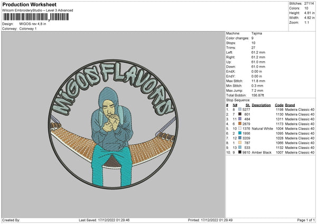This screenshot has width=317, height=224.
Task: Click the 'Natural White' description
Action: tap(263, 128)
